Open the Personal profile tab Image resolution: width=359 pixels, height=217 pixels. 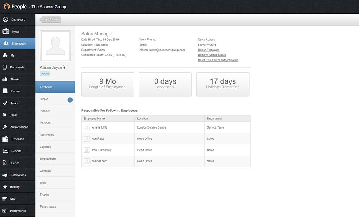[55, 123]
